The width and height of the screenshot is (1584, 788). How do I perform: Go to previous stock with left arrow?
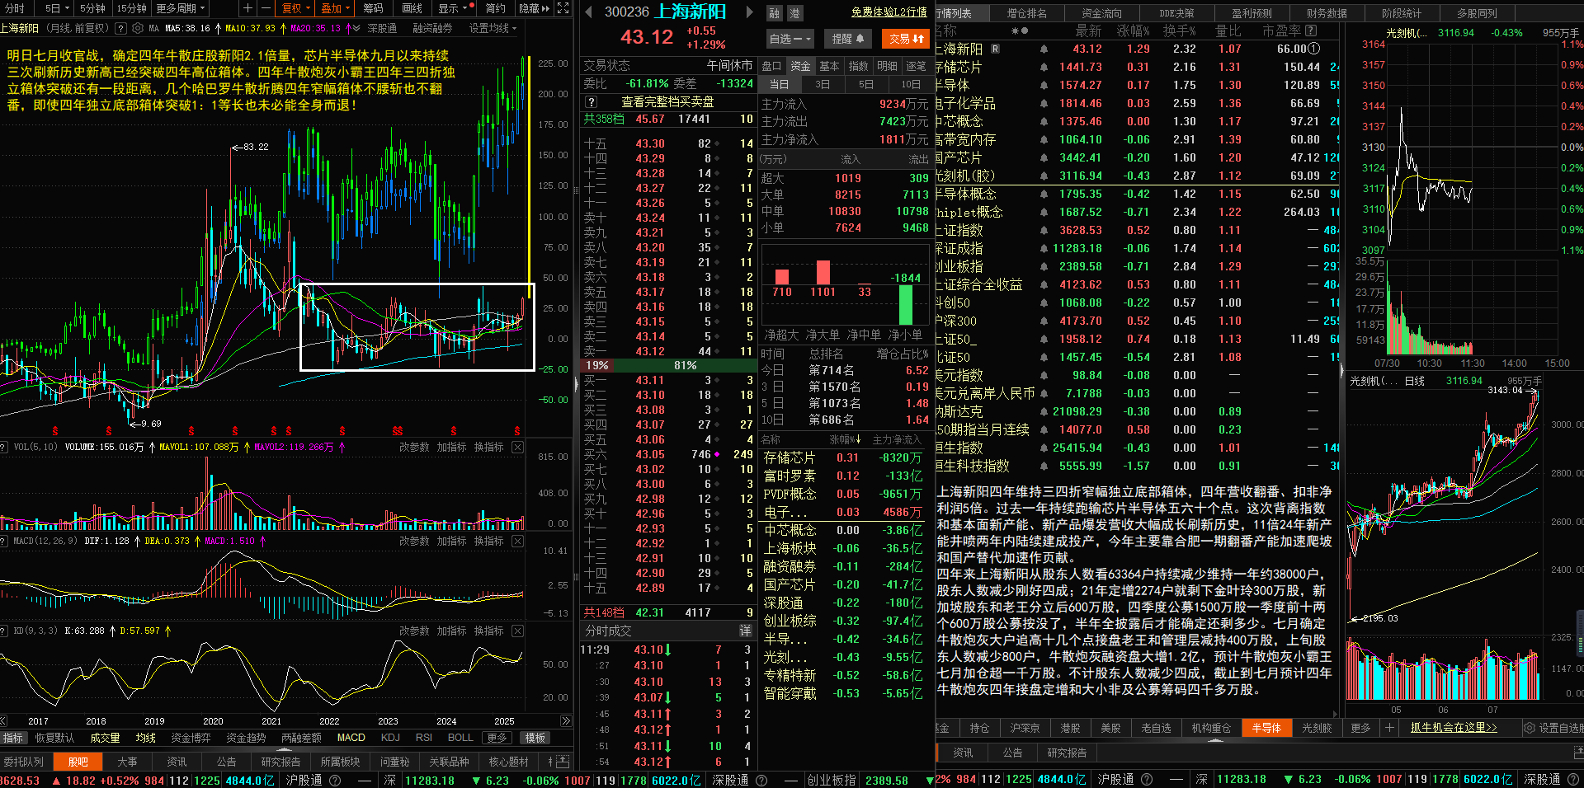point(588,12)
